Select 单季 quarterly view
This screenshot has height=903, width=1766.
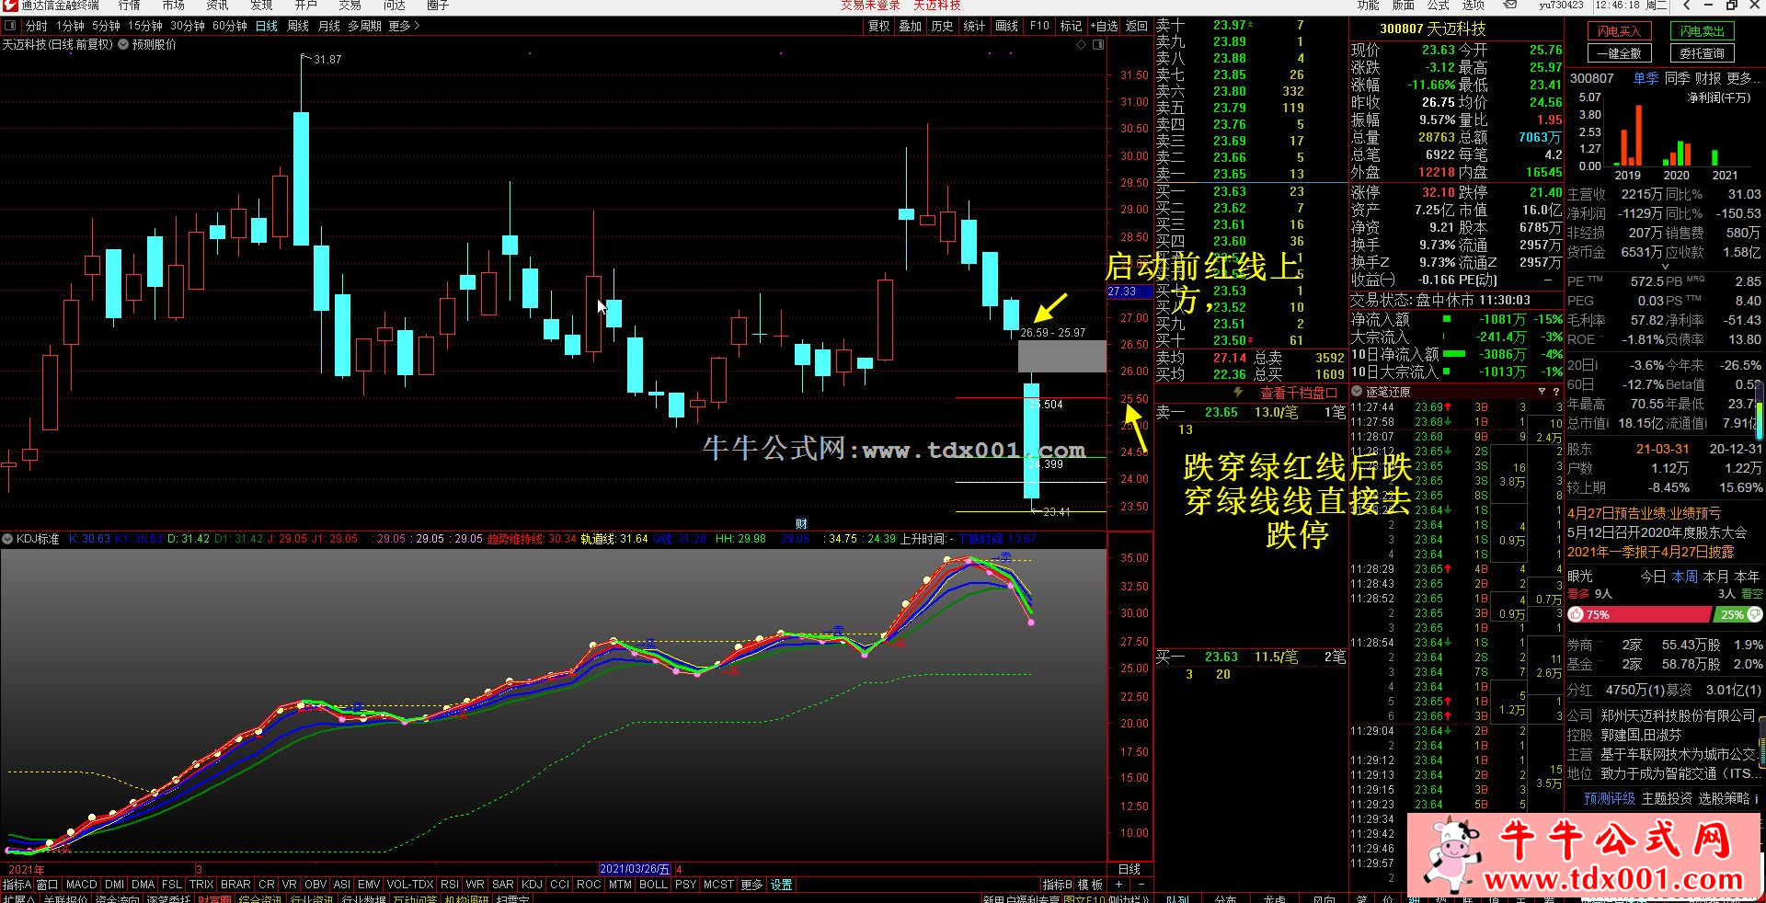(1646, 78)
